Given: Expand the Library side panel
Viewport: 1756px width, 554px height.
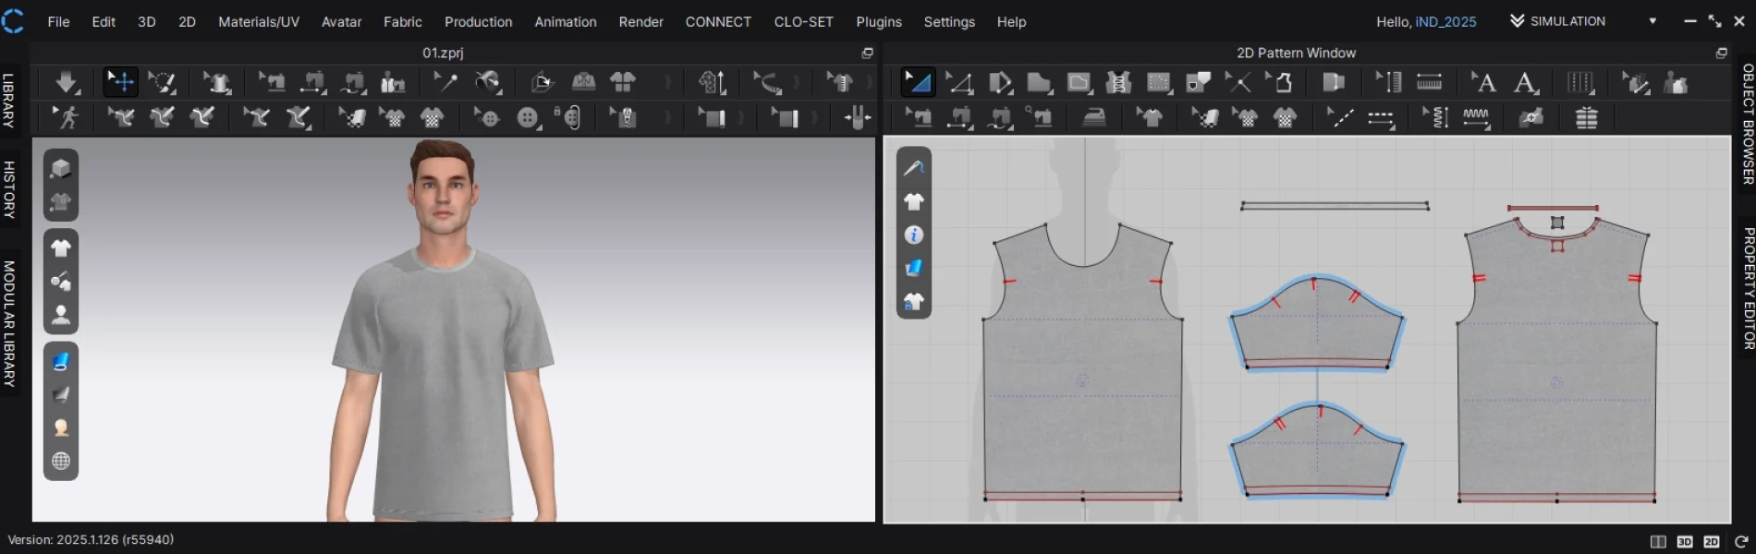Looking at the screenshot, I should (x=9, y=100).
